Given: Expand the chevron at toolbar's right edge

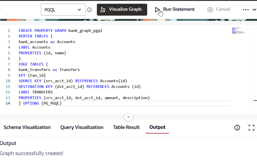Looking at the screenshot, I should point(254,10).
